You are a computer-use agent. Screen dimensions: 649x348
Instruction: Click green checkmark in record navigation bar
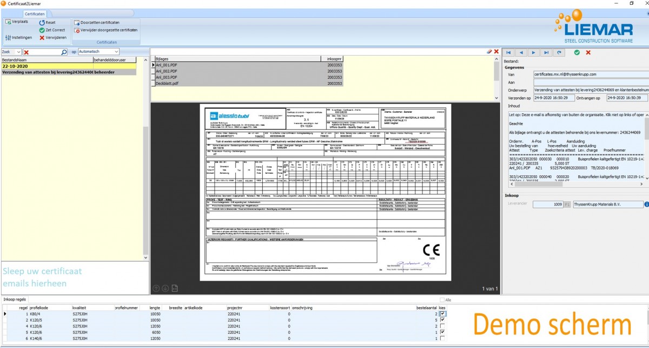click(x=577, y=52)
